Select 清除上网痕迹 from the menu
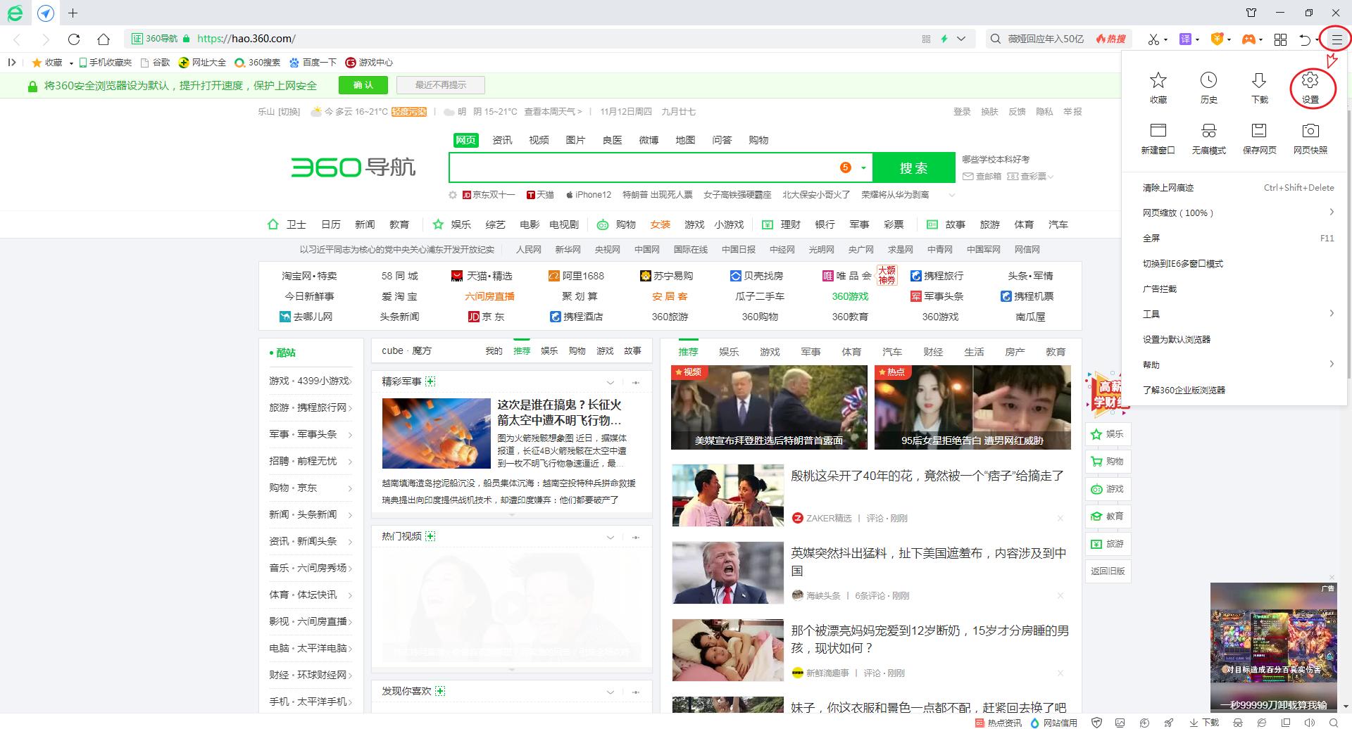Image resolution: width=1352 pixels, height=729 pixels. [1170, 187]
